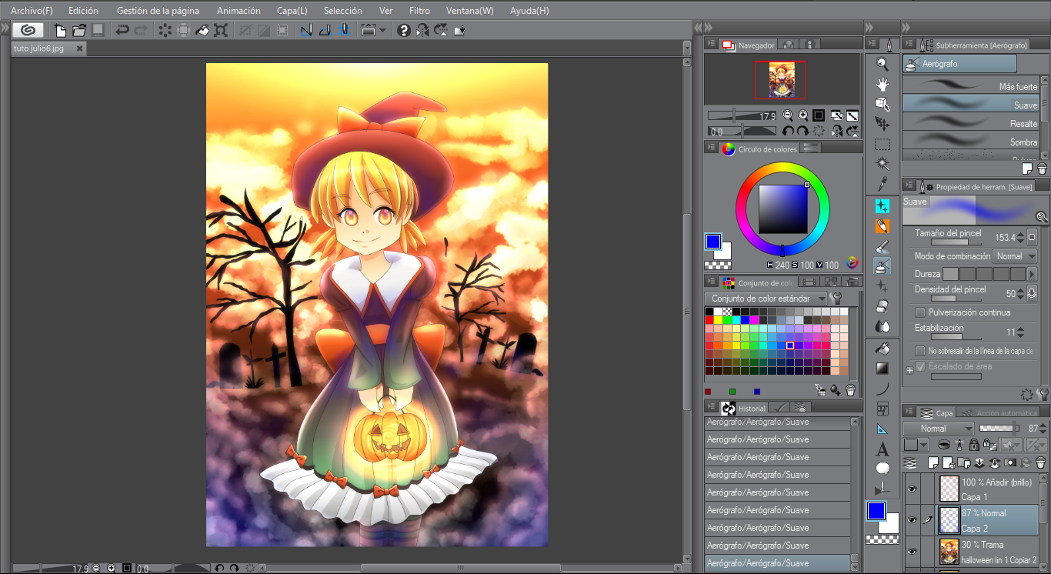Expand the Dureza hardness options arrow
The height and width of the screenshot is (574, 1051).
[1033, 274]
